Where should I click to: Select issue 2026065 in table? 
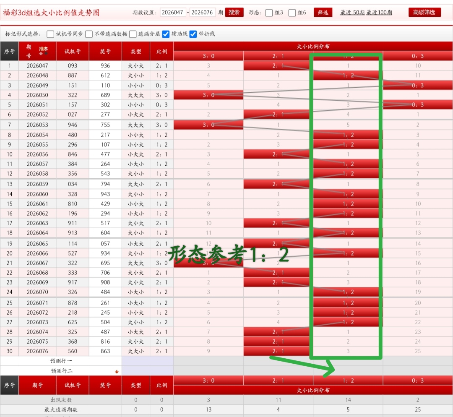37,244
